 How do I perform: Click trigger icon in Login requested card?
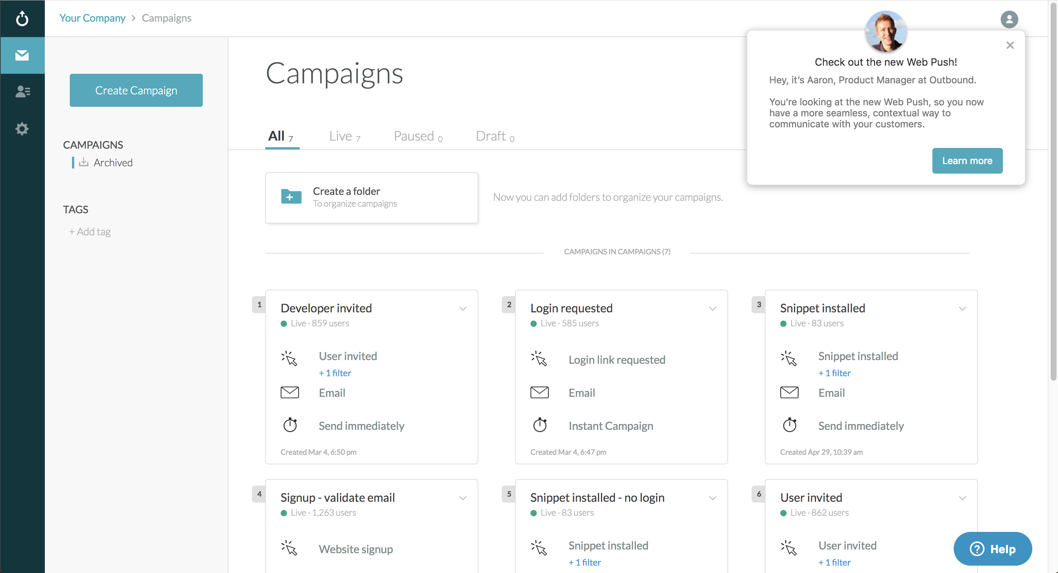coord(539,359)
